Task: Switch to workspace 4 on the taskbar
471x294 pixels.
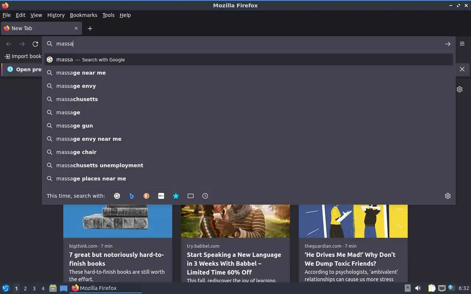Action: 43,288
